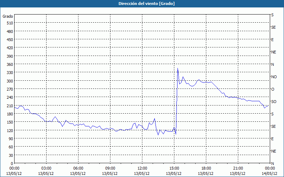
Task: Click the 'N' compass label level with 0
Action: 272,164
